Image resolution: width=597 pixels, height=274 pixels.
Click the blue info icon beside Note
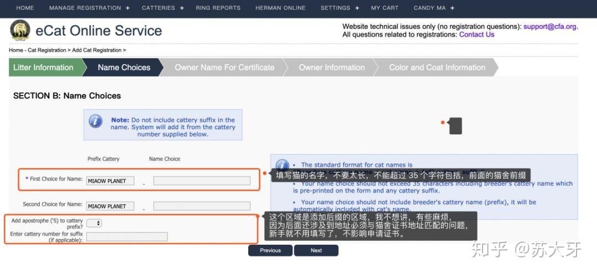[x=96, y=121]
